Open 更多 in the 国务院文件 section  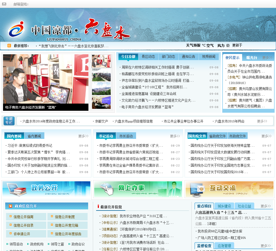pyautogui.click(x=266, y=136)
